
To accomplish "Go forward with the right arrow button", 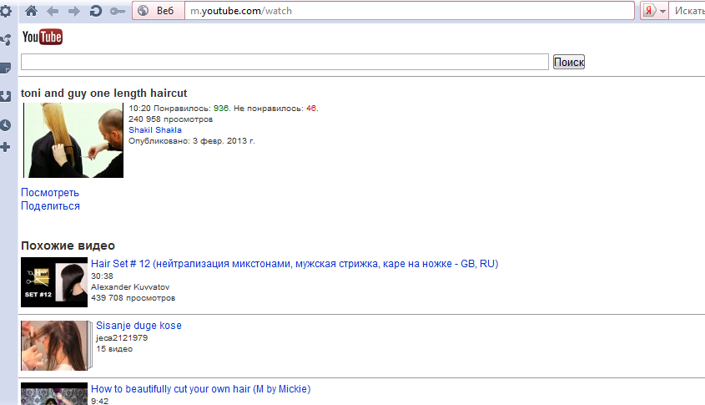I will pyautogui.click(x=73, y=11).
